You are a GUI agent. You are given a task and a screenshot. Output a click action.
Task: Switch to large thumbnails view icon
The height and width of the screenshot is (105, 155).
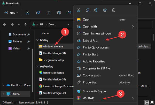[152, 102]
